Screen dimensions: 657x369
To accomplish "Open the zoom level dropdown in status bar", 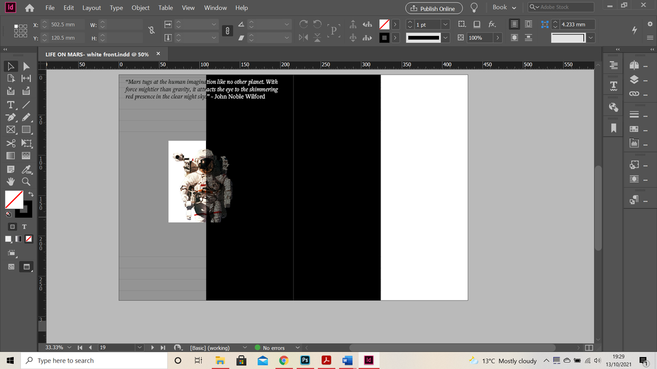I will (x=69, y=348).
